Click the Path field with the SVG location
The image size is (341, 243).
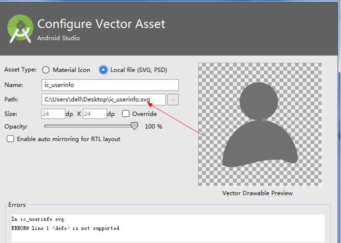point(103,100)
